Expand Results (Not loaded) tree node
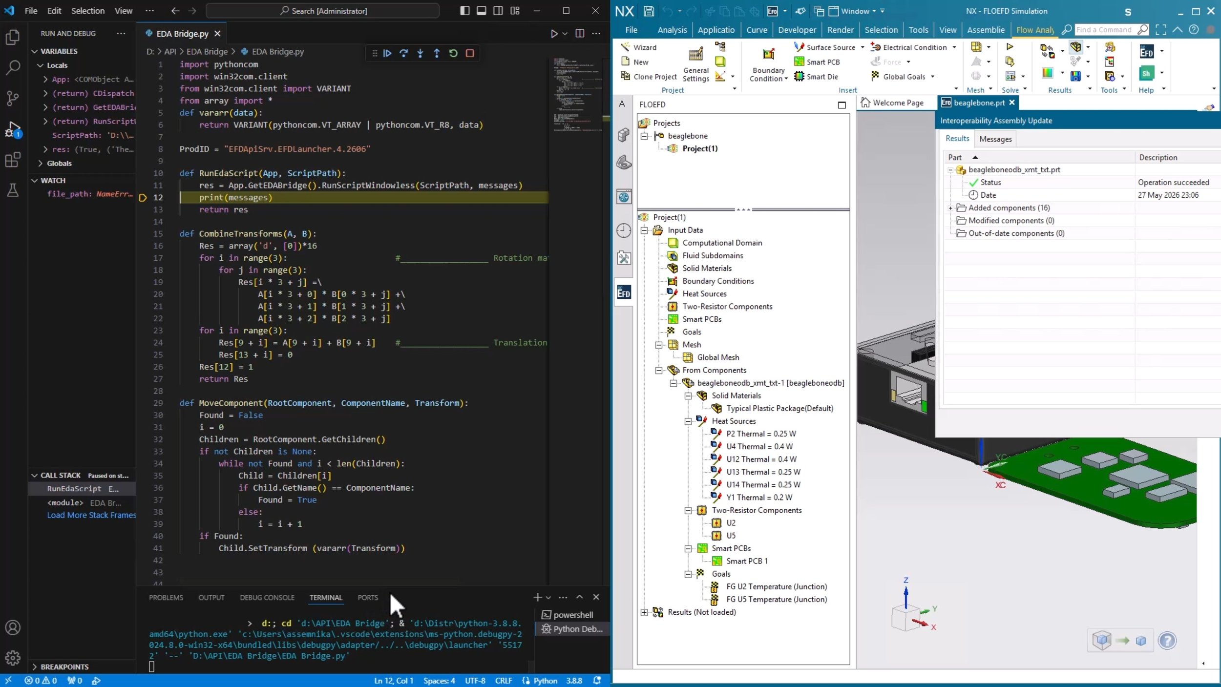1221x687 pixels. point(644,612)
